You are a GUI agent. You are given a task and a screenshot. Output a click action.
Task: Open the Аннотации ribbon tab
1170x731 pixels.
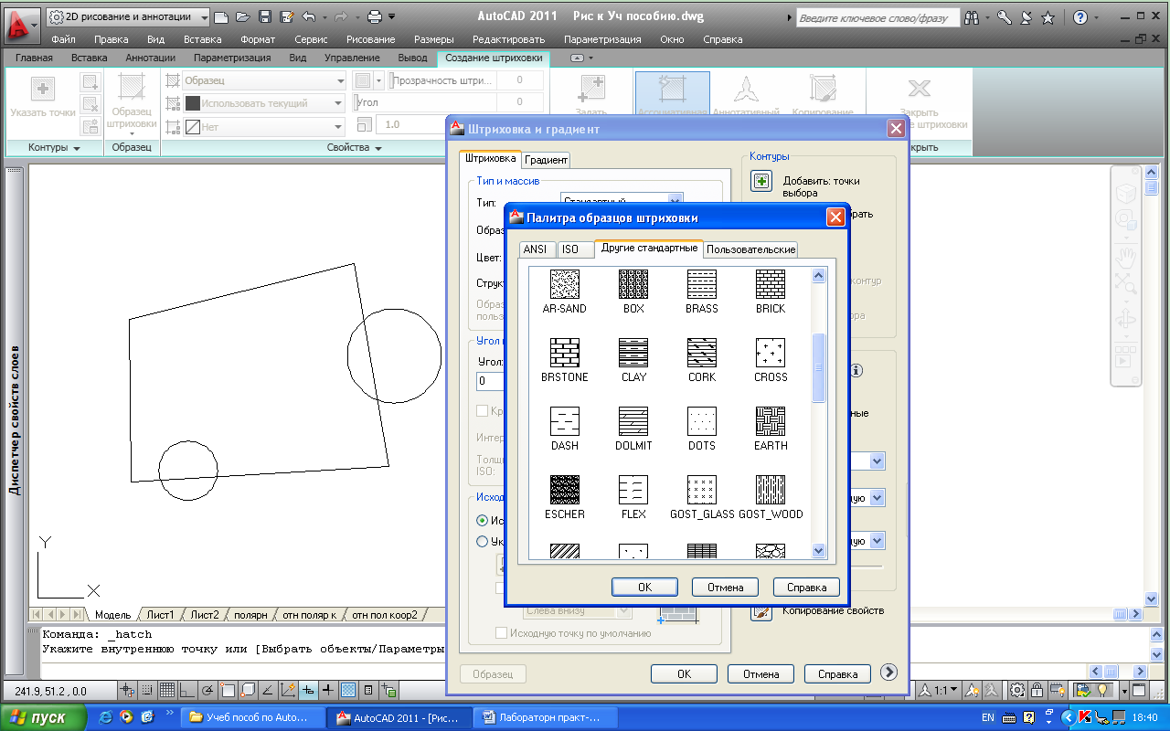tap(150, 58)
